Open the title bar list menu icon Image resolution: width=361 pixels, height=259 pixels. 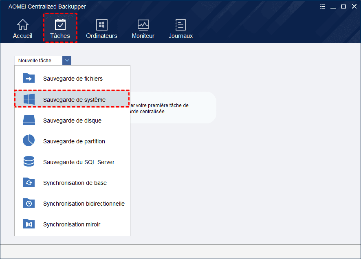pyautogui.click(x=322, y=7)
